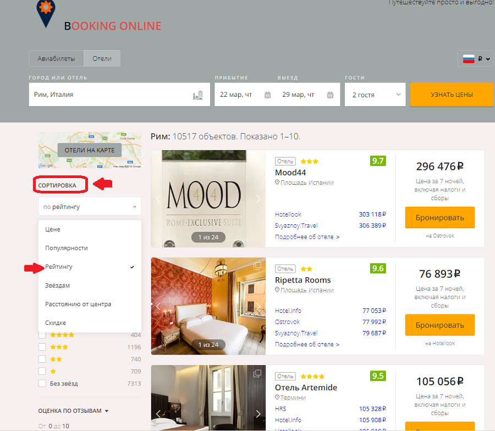This screenshot has height=431, width=495.
Task: Tick the three-star filter checkbox
Action: click(x=42, y=347)
